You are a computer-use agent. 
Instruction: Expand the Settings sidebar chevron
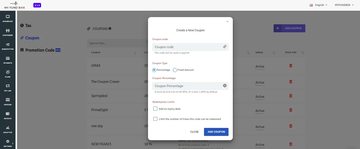13,143
